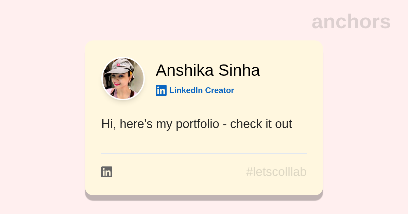Screen dimensions: 408x214
Task: Click the first name Anshika
Action: coord(185,70)
